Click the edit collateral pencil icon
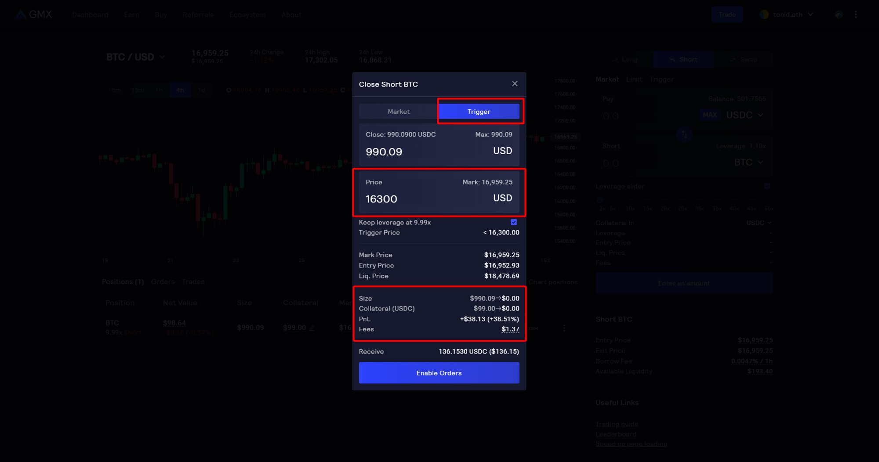879x462 pixels. (312, 328)
